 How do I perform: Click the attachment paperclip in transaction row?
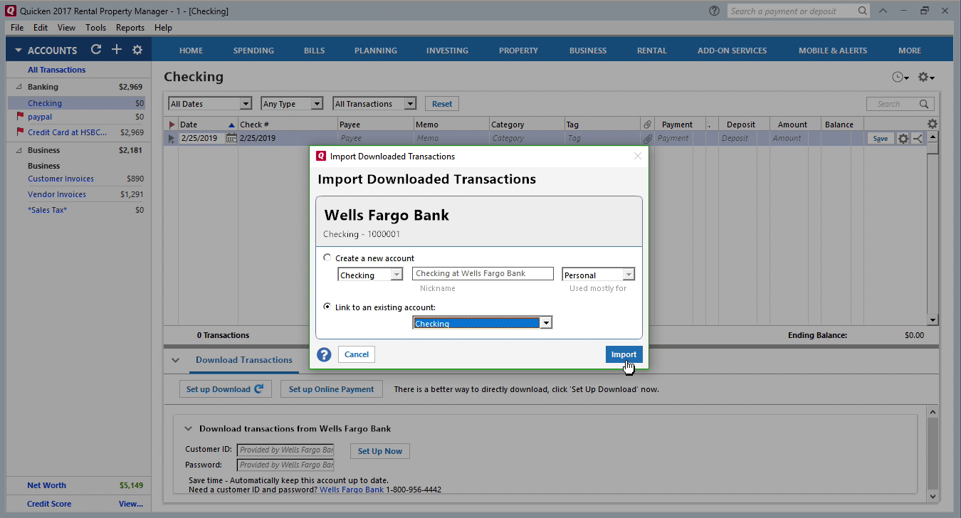647,138
